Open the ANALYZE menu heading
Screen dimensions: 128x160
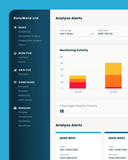(25, 70)
